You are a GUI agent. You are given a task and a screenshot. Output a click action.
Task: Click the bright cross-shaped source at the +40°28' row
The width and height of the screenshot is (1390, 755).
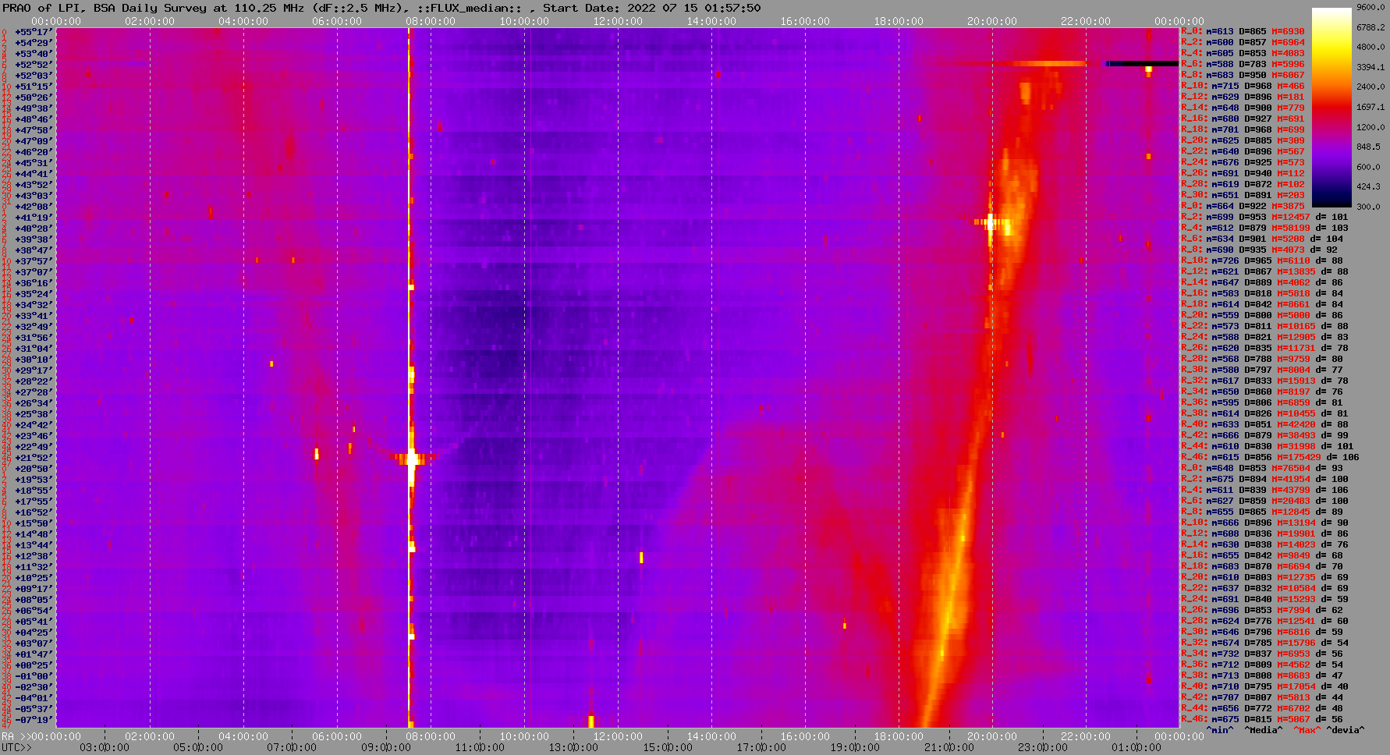click(x=991, y=222)
